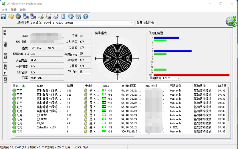
Task: Open the 配置 menu
Action: [x=13, y=10]
